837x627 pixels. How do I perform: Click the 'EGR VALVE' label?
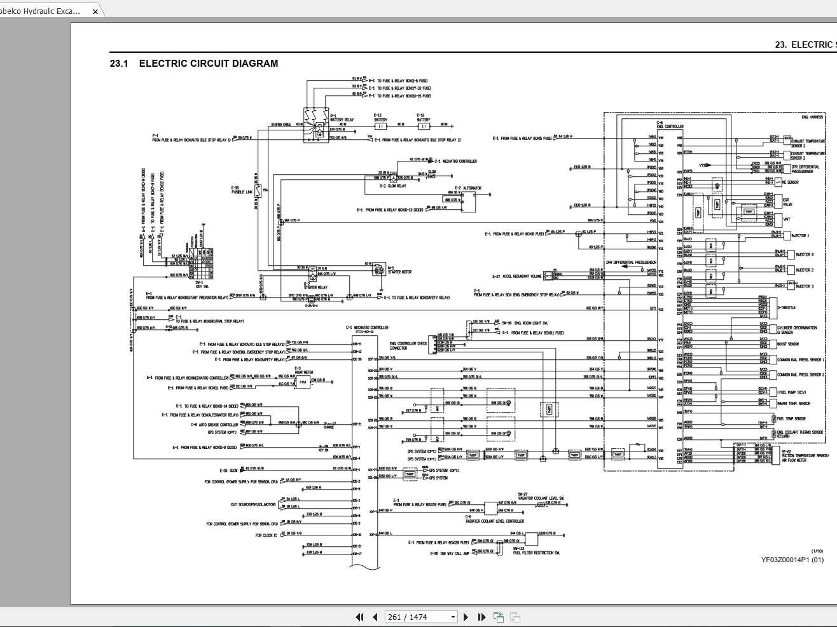pos(787,202)
